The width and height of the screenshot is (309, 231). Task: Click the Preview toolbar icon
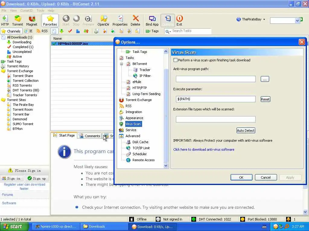pyautogui.click(x=88, y=20)
